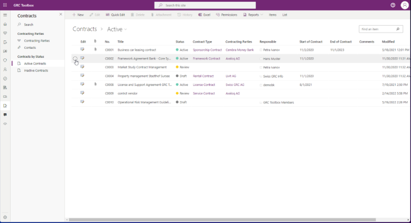Image resolution: width=411 pixels, height=223 pixels.
Task: Open Contracting Parties navigation item
Action: (x=37, y=41)
